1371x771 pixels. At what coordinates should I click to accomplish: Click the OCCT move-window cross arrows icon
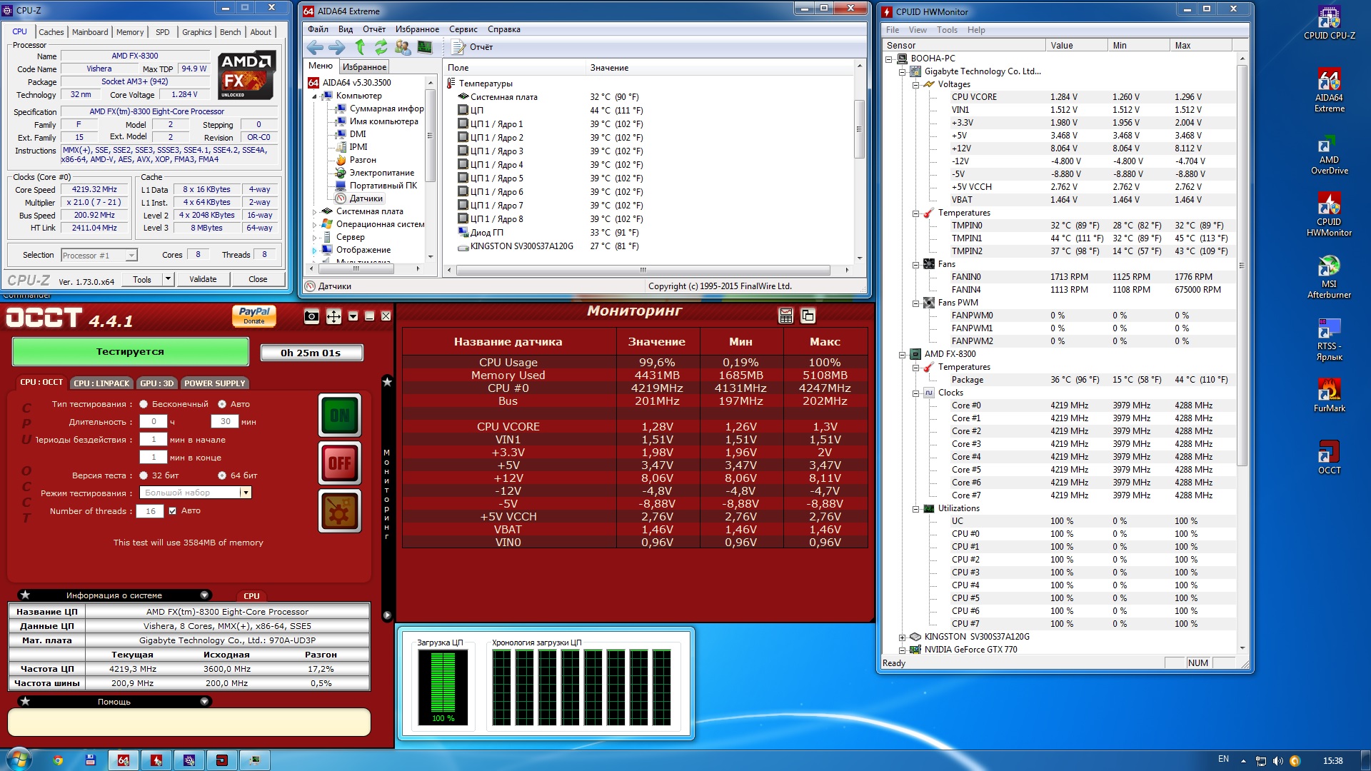click(333, 316)
